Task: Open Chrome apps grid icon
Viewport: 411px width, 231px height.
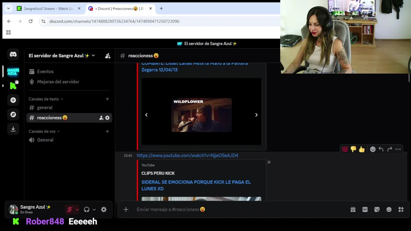Action: [x=8, y=32]
